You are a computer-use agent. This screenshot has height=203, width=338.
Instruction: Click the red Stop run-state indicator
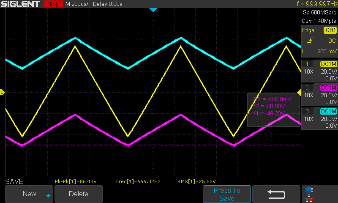tap(53, 4)
